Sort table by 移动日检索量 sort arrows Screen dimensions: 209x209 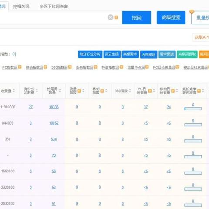[x=177, y=91]
